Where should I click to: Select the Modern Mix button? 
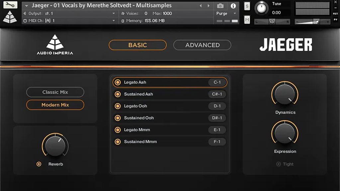55,105
